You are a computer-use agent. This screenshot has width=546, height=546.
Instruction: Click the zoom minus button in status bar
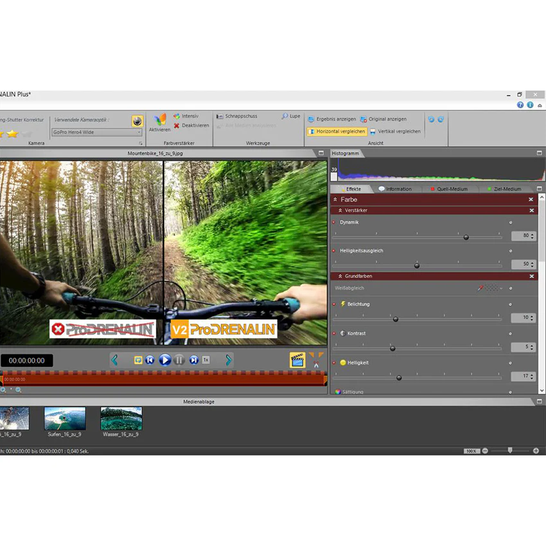click(485, 451)
